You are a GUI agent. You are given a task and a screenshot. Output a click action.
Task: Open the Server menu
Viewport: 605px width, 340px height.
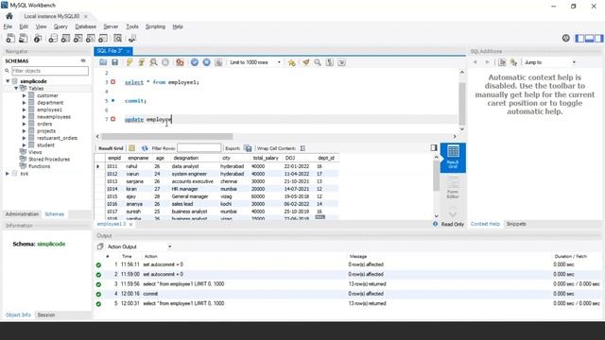pos(111,26)
